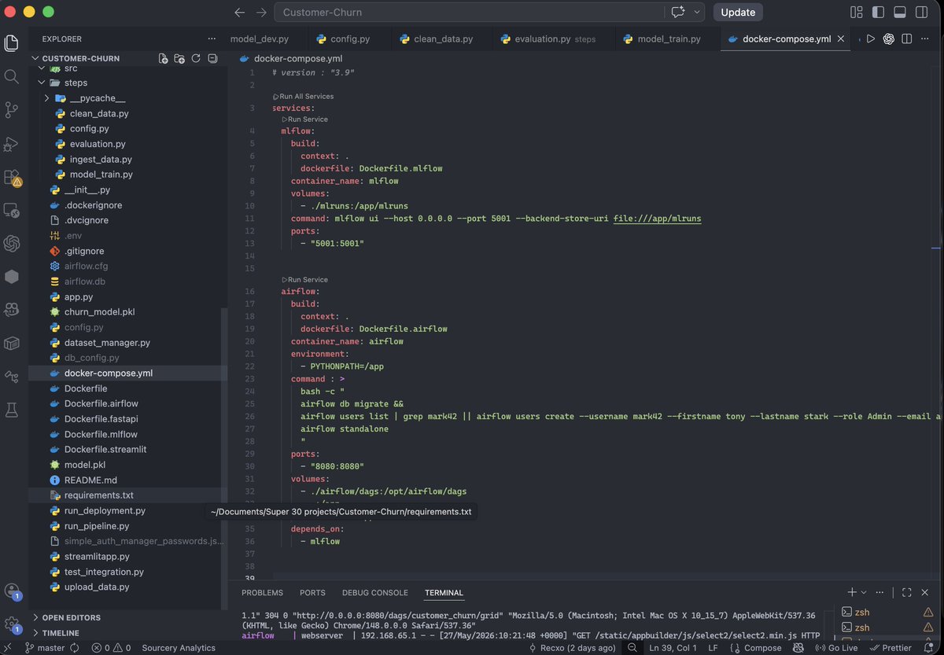Click the ChatGPT icon in editor toolbar
Screen dimensions: 944x655
[x=889, y=39]
